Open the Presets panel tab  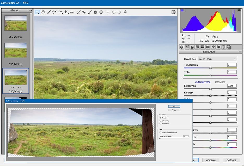224,47
